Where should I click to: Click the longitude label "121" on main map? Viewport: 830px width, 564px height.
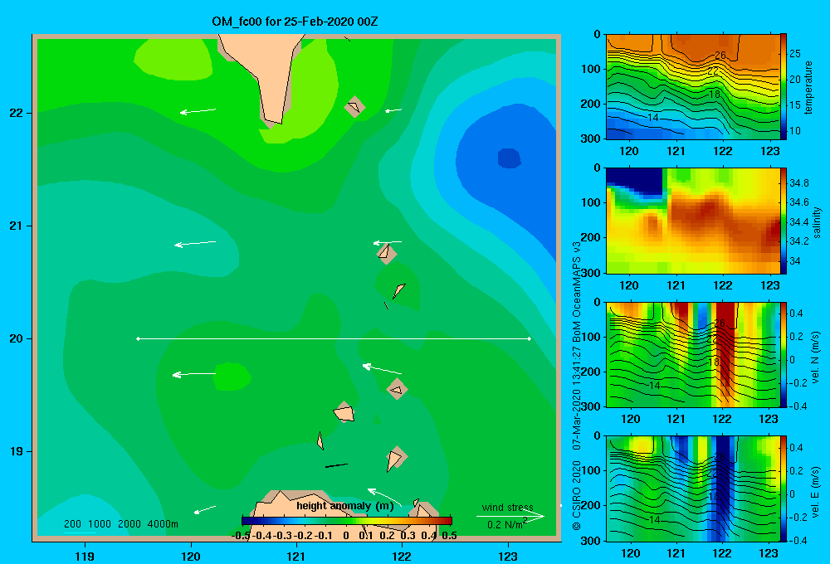(296, 556)
